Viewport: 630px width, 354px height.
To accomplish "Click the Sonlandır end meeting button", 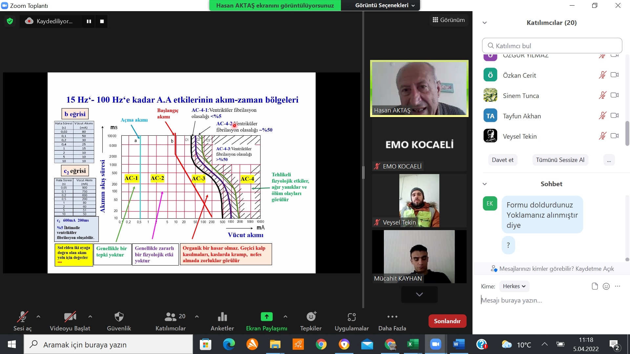I will click(447, 321).
